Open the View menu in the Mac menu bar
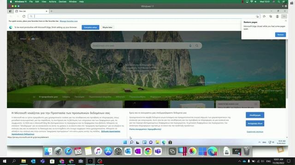The image size is (295, 165). pos(44,1)
